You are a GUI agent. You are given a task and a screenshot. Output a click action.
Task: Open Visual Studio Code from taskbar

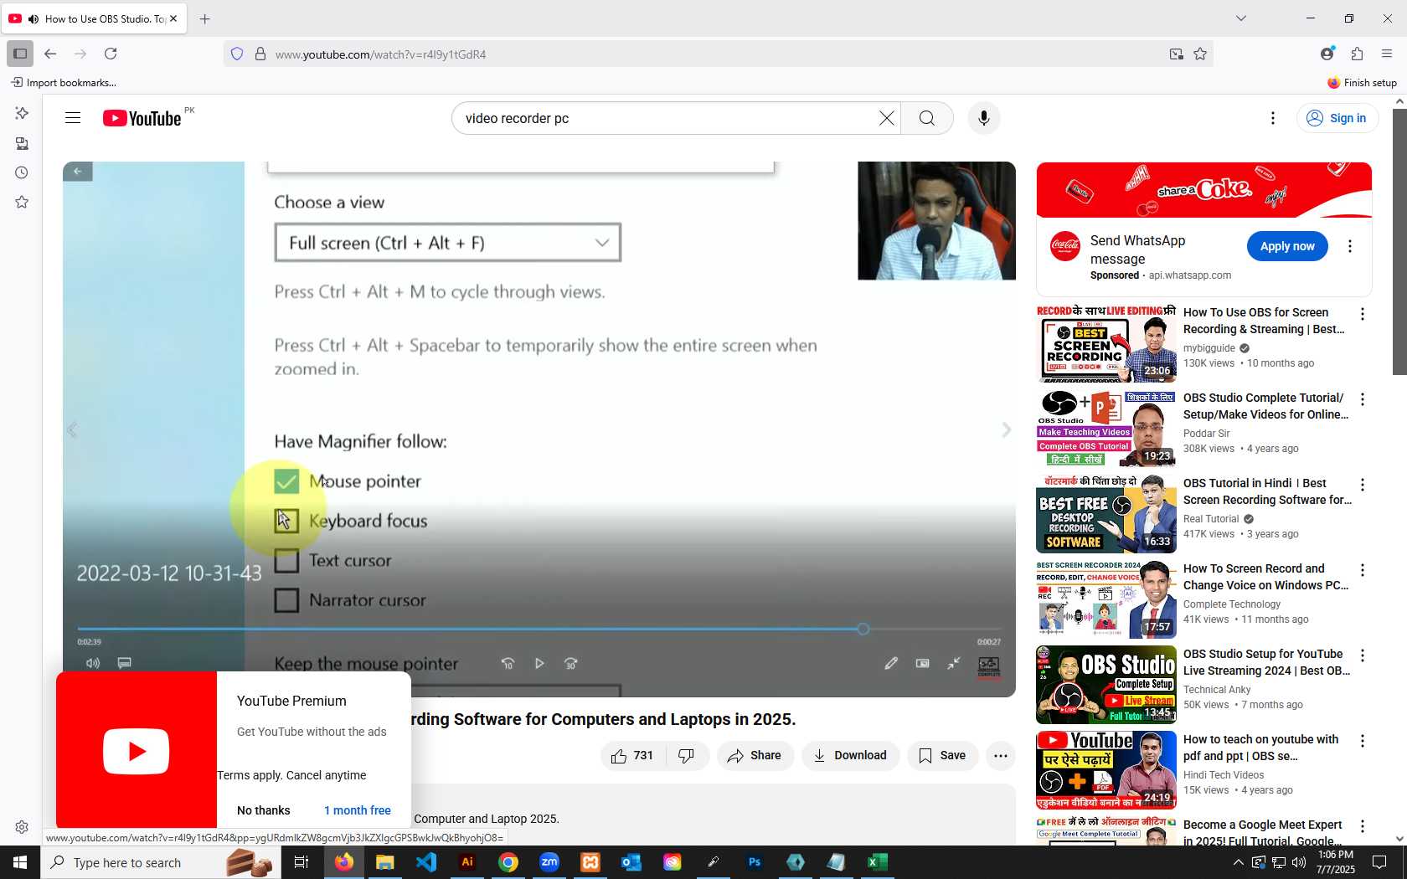426,861
